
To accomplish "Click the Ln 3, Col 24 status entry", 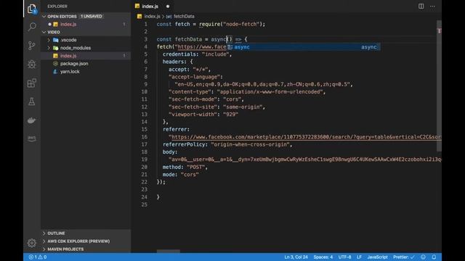I will coord(296,257).
